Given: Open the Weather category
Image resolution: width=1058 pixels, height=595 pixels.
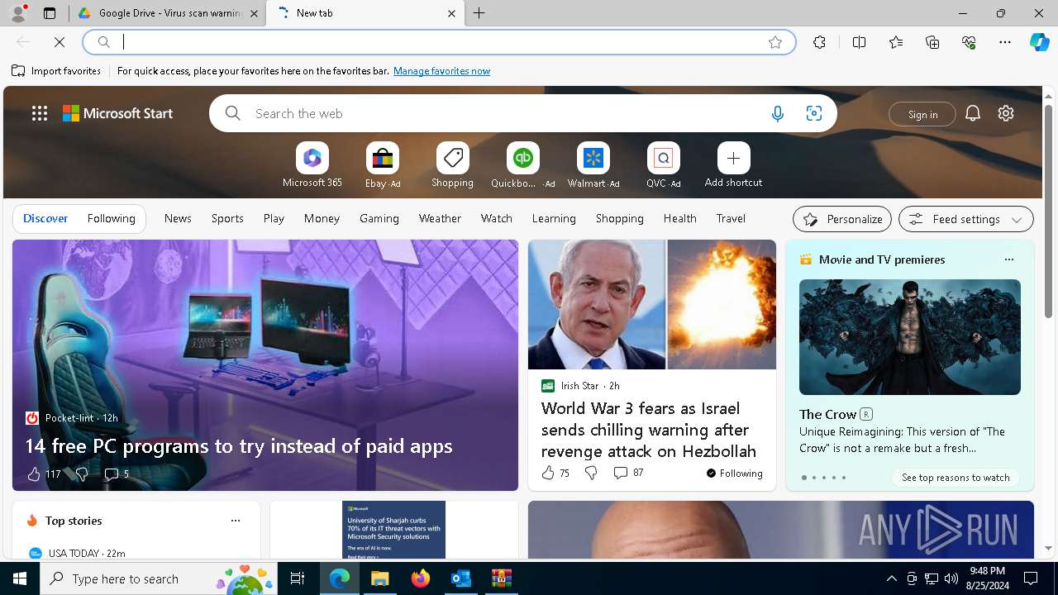Looking at the screenshot, I should 440,218.
